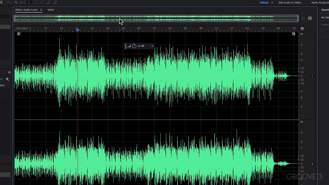This screenshot has width=329, height=185.
Task: Pin the HUD volume overlay
Action: [152, 46]
